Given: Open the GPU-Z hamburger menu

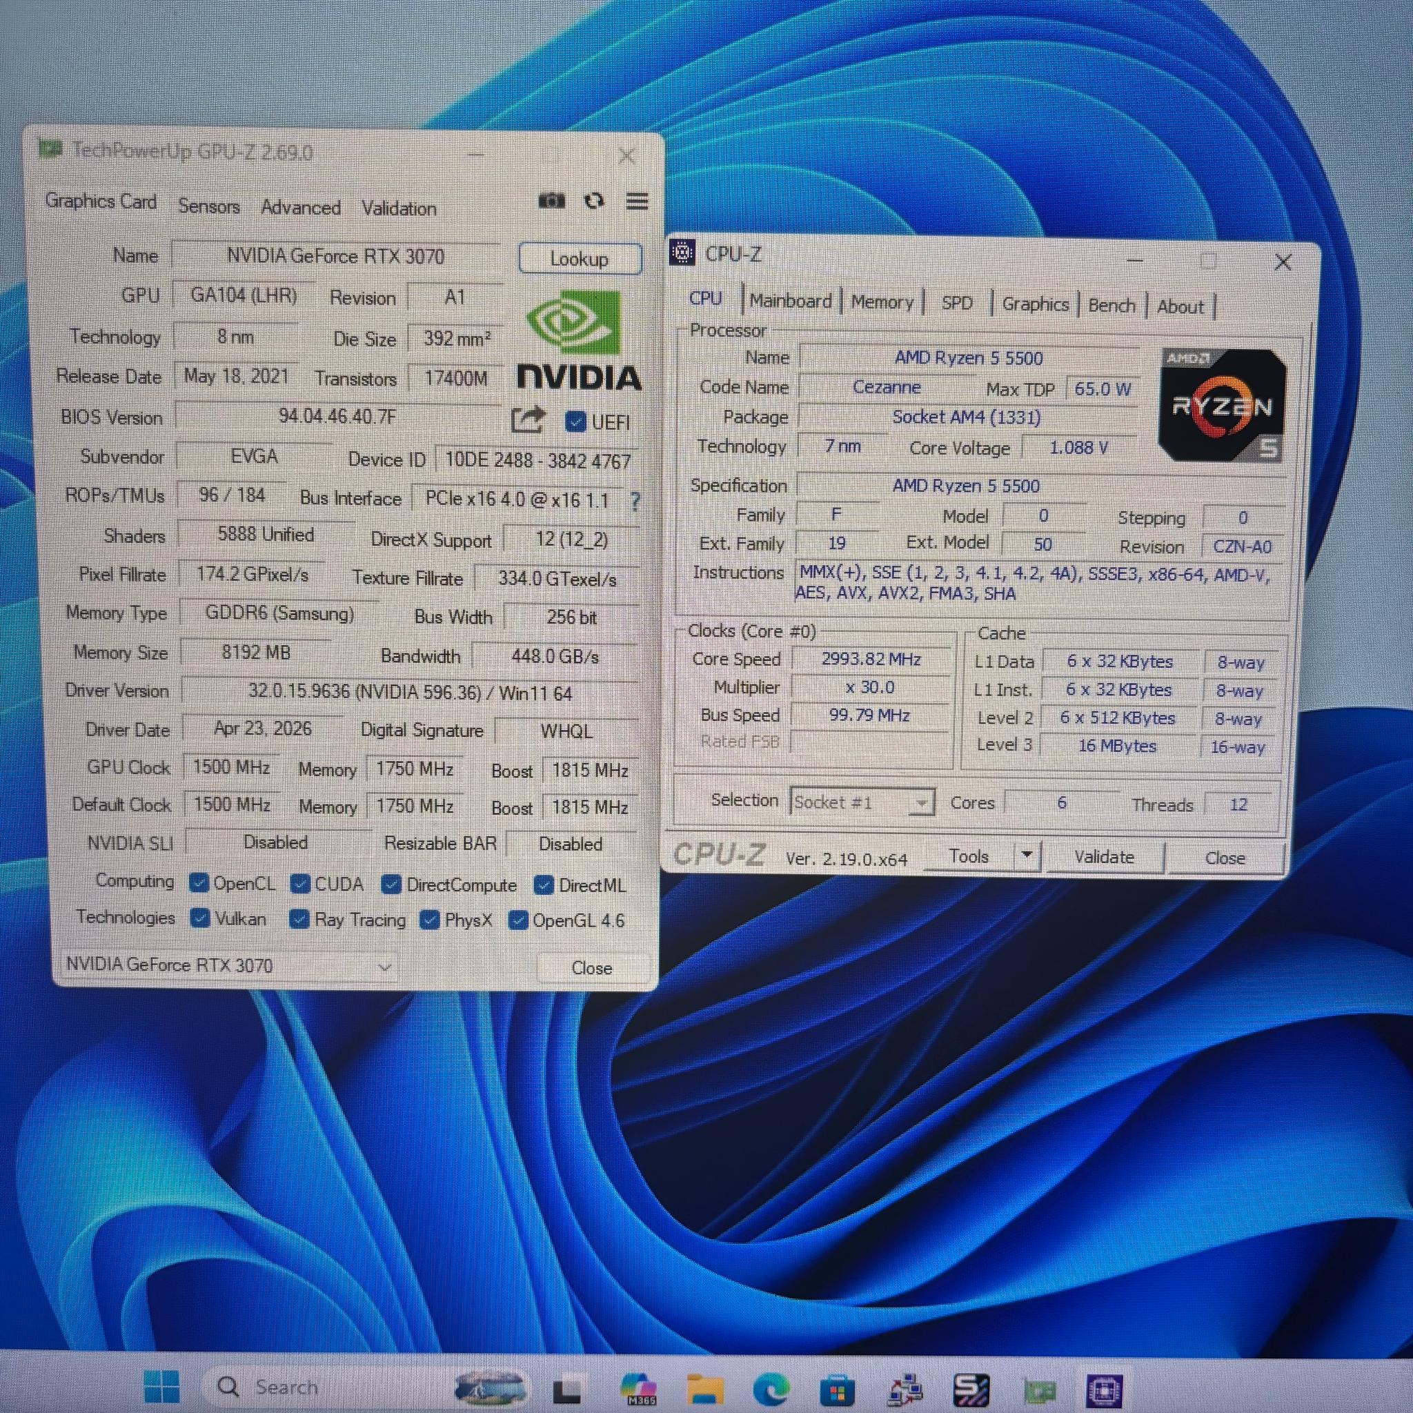Looking at the screenshot, I should [x=637, y=201].
